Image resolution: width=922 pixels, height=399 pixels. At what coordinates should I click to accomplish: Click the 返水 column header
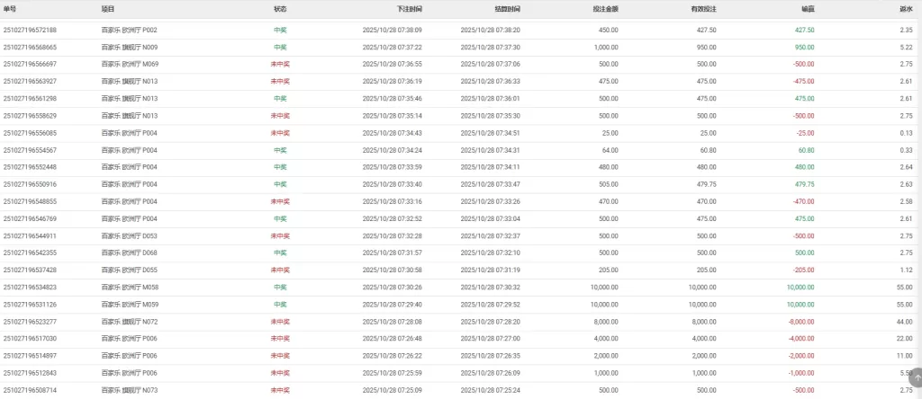(x=907, y=9)
